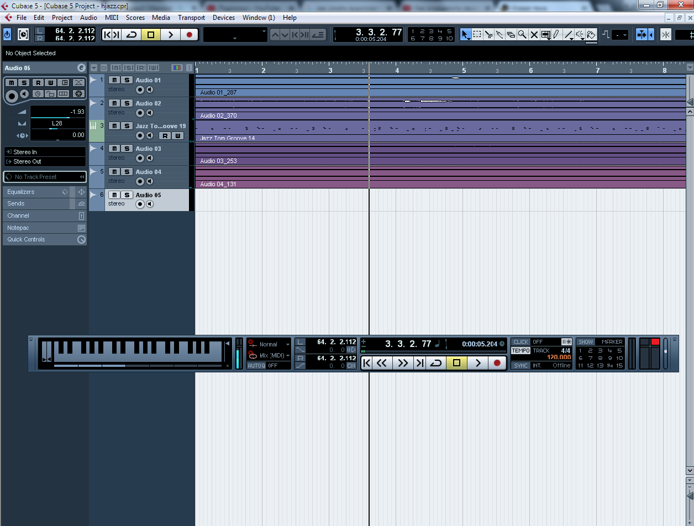Click the Equalizers bypass diamond icon
694x526 pixels.
point(65,192)
